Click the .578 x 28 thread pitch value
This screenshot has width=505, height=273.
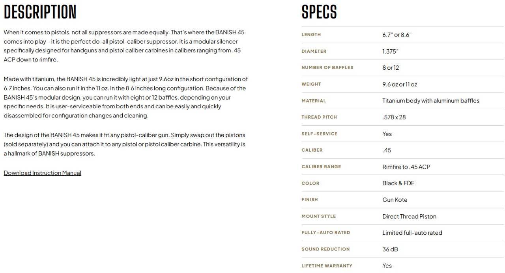(394, 117)
